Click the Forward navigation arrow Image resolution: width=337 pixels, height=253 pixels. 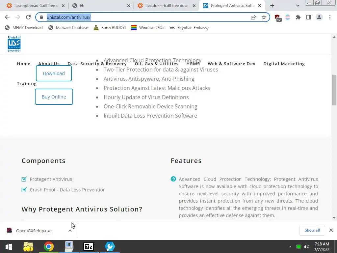(x=18, y=17)
